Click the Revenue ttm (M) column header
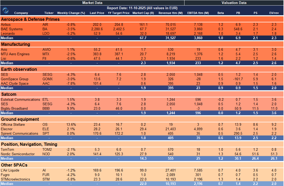The height and width of the screenshot is (186, 284). (171, 13)
